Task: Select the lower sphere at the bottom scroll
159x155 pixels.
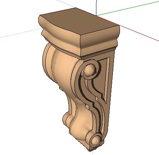Action: coord(96,140)
